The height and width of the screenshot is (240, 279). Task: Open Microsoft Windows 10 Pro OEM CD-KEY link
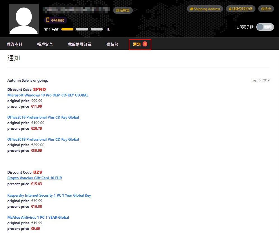(x=48, y=95)
